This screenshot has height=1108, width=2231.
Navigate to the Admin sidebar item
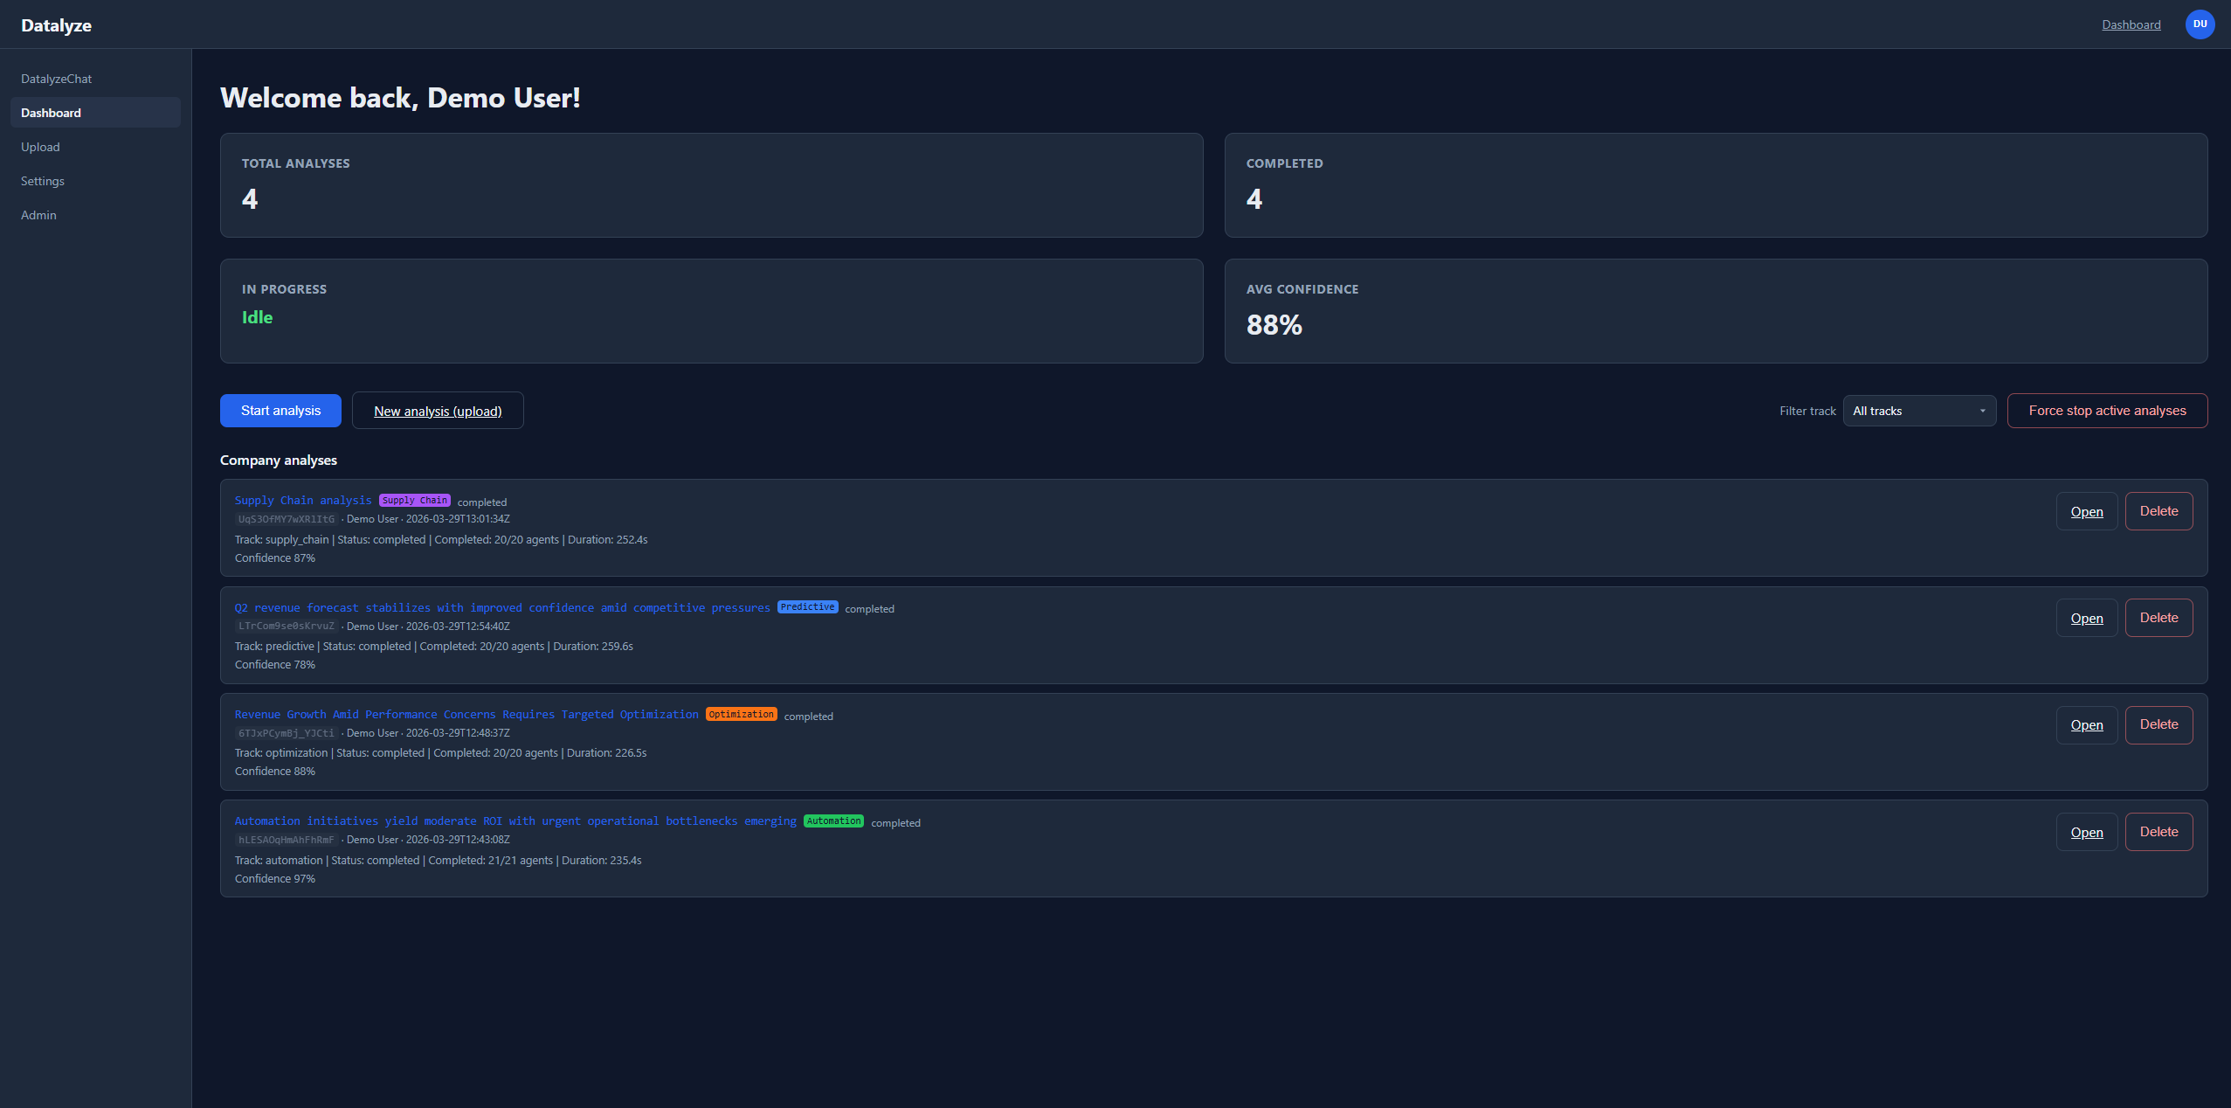pyautogui.click(x=38, y=215)
